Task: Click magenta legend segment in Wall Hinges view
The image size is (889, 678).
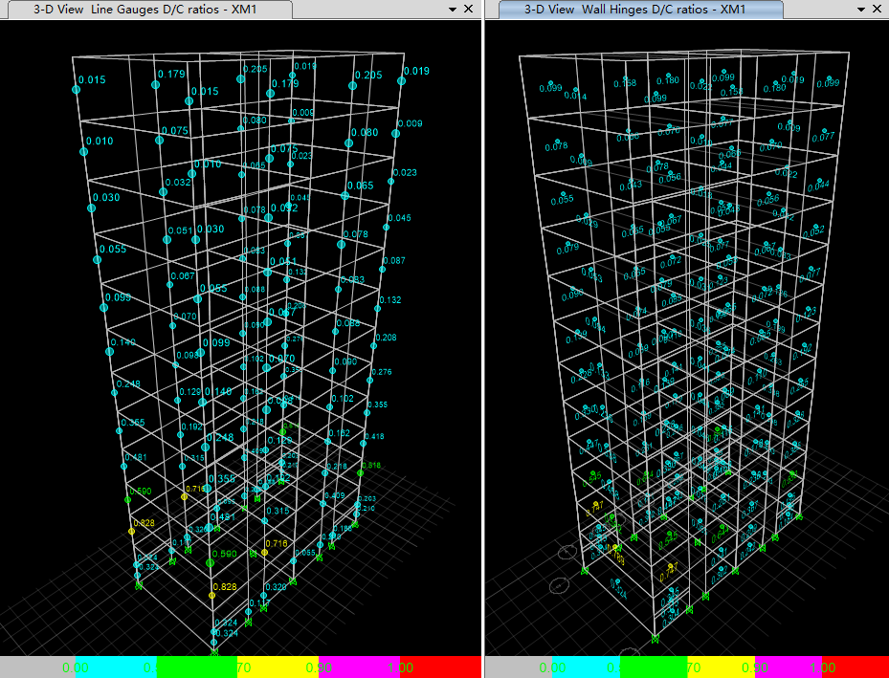Action: [x=789, y=667]
